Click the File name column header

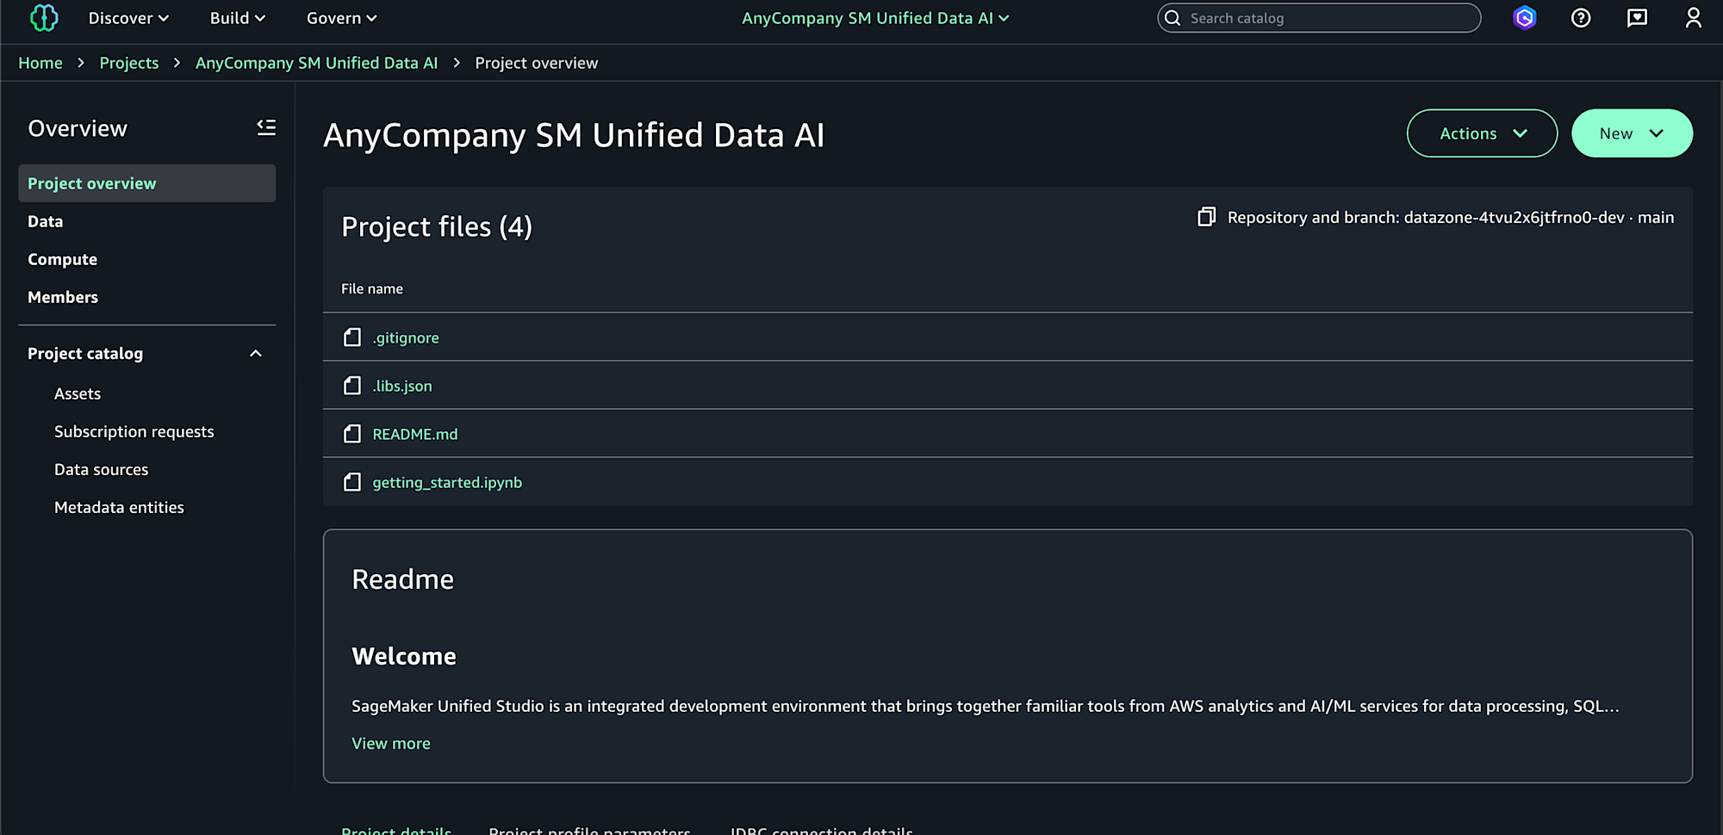click(x=372, y=288)
